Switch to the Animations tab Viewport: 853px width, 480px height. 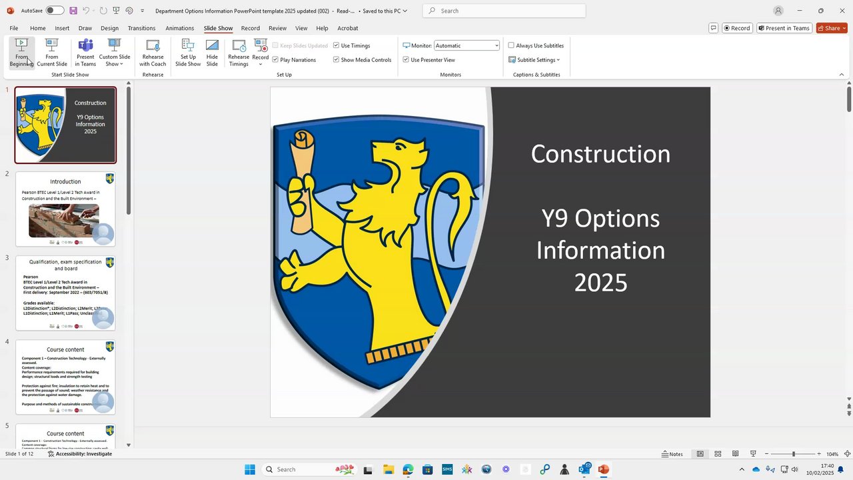click(x=180, y=28)
